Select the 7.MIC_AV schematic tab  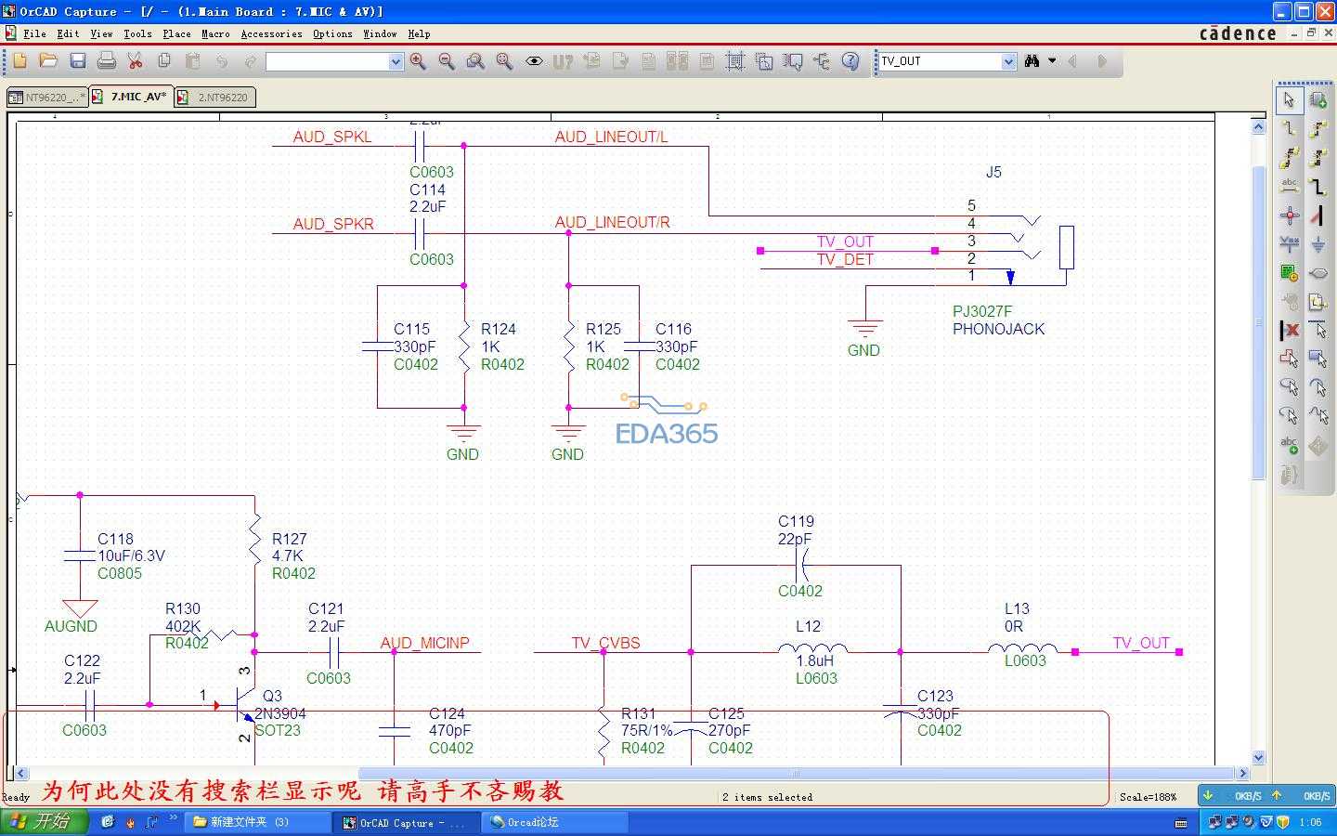[131, 97]
